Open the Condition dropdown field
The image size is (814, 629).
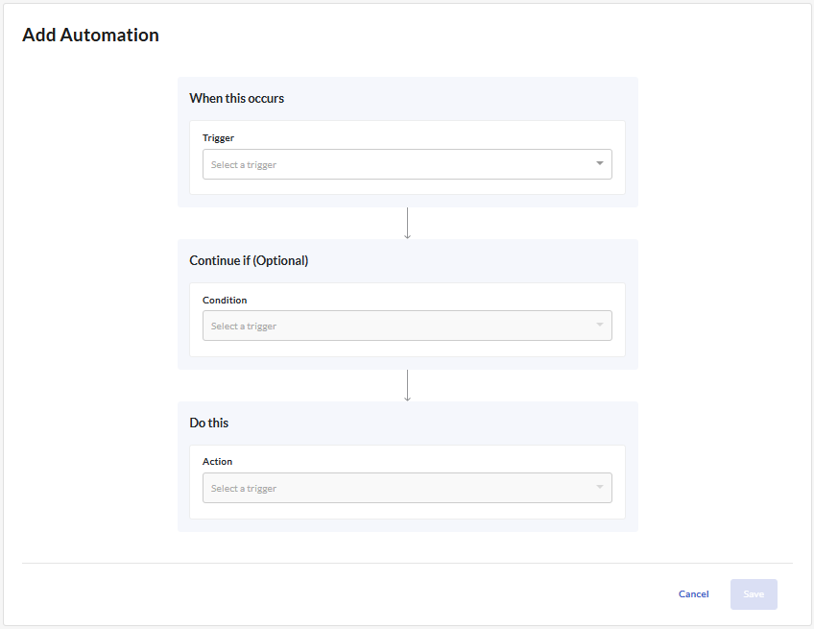407,326
